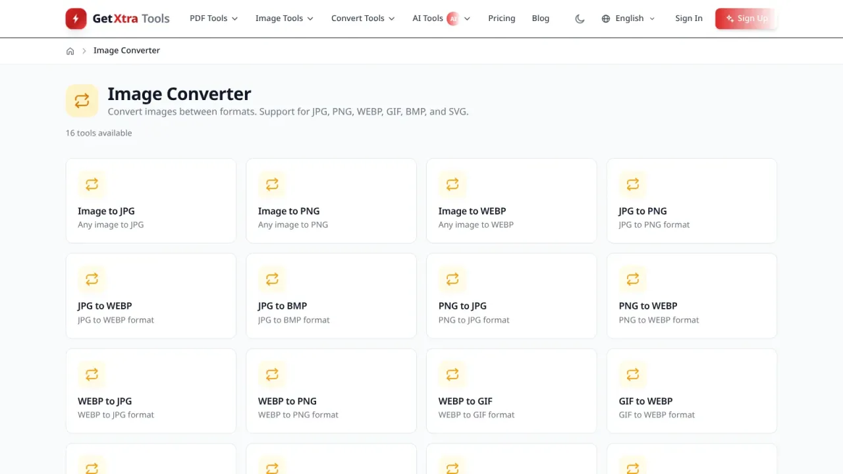The height and width of the screenshot is (474, 843).
Task: Open the JPG to BMP title
Action: click(x=283, y=306)
